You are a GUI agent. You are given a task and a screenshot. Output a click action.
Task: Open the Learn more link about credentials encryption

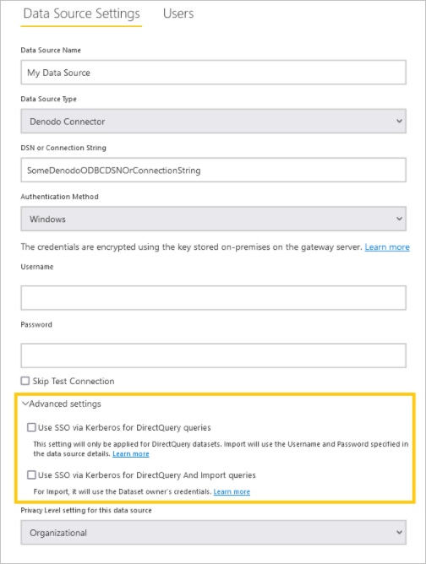(387, 247)
